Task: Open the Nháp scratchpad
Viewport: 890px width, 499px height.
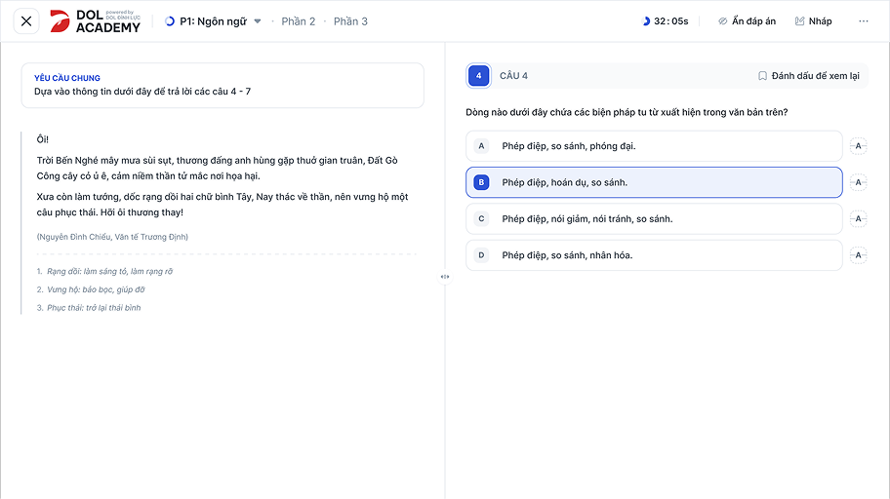Action: pyautogui.click(x=813, y=21)
